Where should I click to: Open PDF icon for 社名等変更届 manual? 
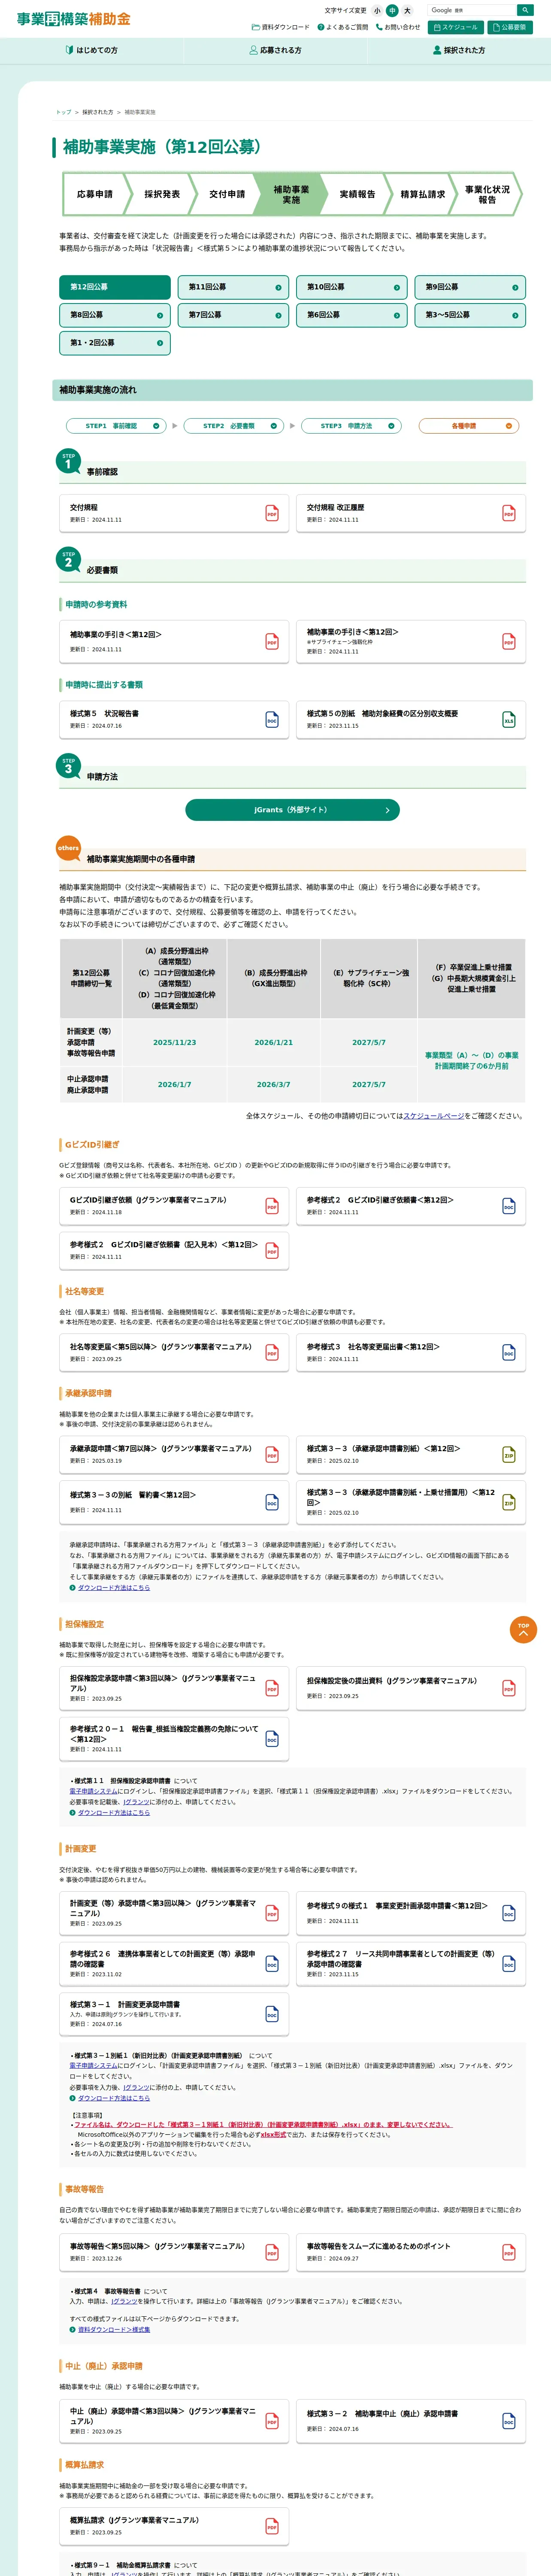pyautogui.click(x=272, y=1353)
